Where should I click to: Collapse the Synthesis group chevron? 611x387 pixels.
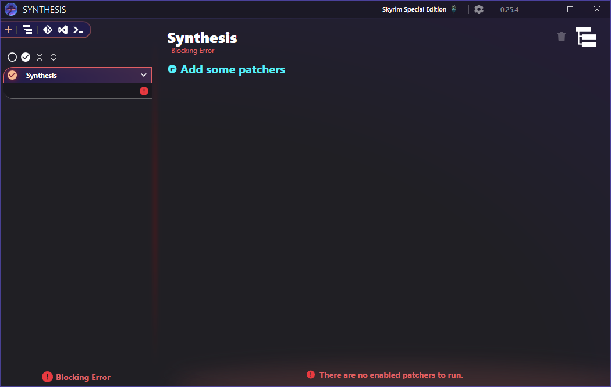pyautogui.click(x=144, y=75)
